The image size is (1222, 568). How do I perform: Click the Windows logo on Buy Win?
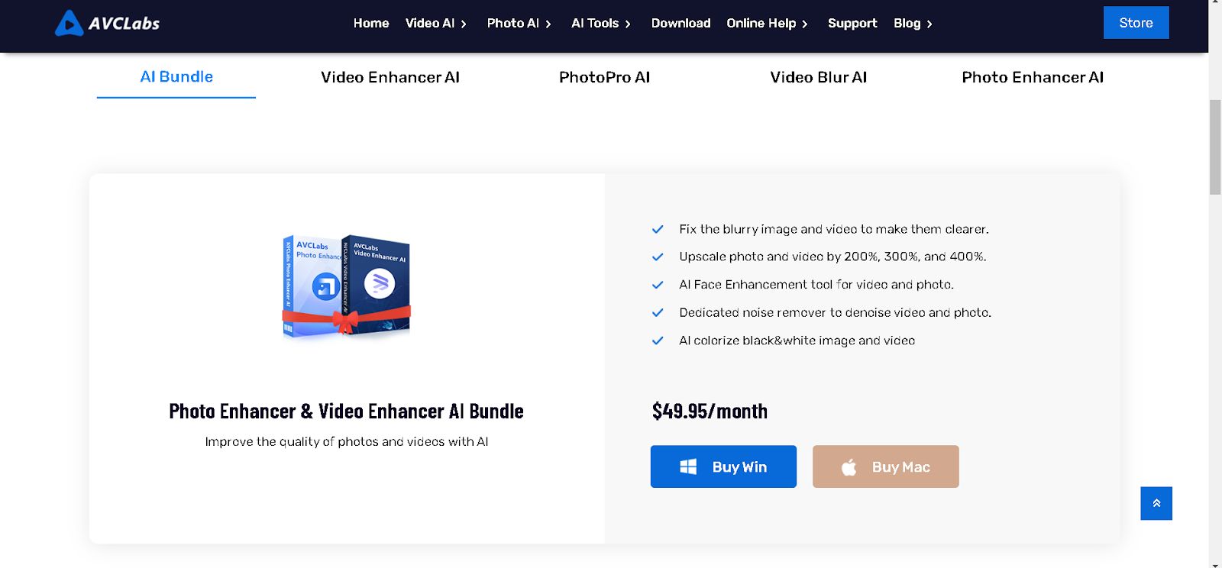(688, 466)
